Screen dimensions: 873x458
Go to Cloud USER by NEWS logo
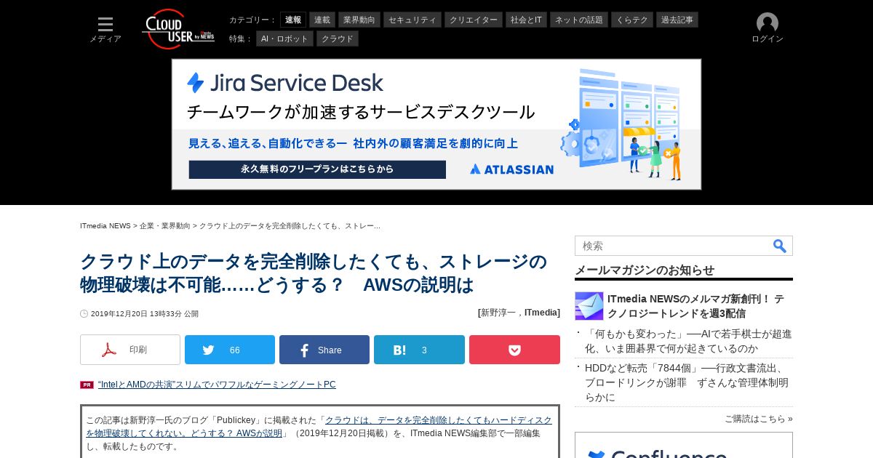point(178,29)
